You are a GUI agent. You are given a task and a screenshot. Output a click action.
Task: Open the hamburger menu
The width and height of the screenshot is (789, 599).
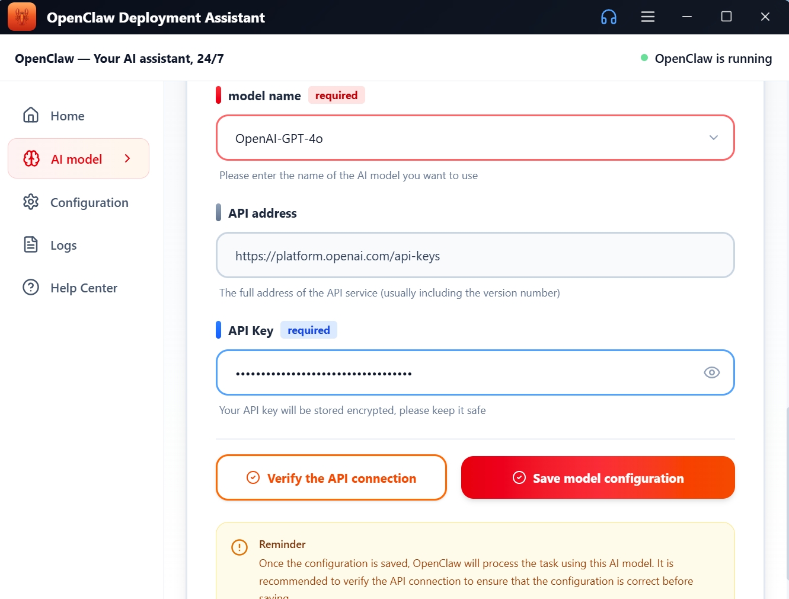point(647,17)
